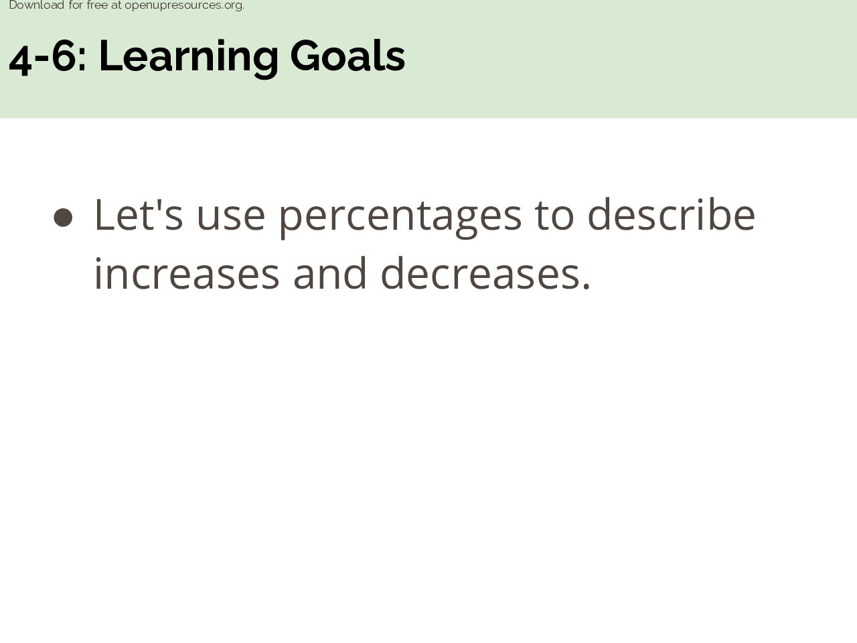Click the word 'Learning' in the title

coord(189,57)
